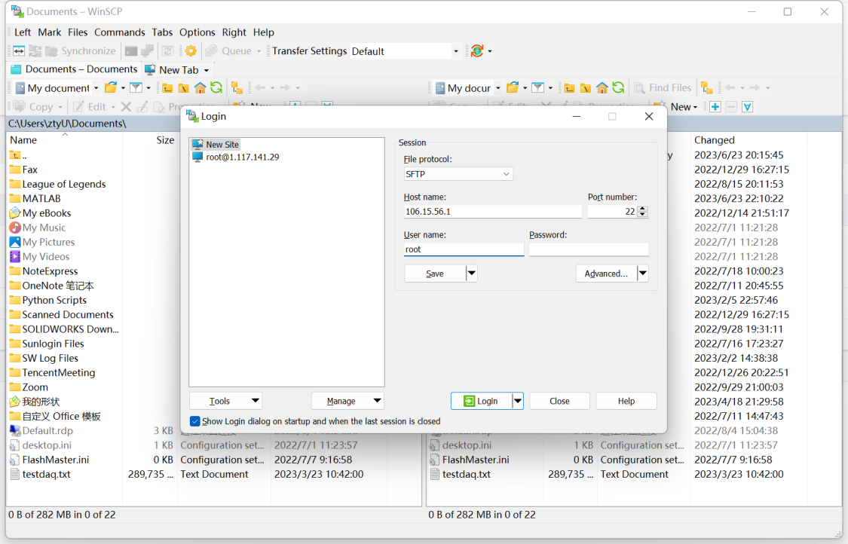Open the Tabs menu

162,32
